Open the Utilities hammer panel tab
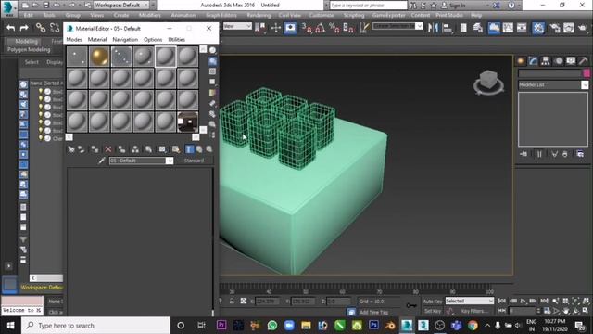Viewport: 593px width, 334px height. (583, 61)
